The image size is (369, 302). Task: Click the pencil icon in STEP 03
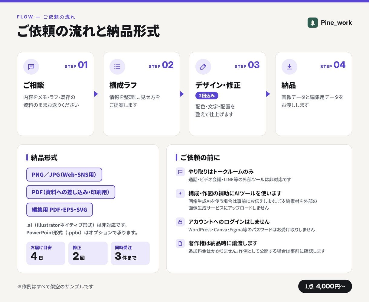[x=203, y=67]
